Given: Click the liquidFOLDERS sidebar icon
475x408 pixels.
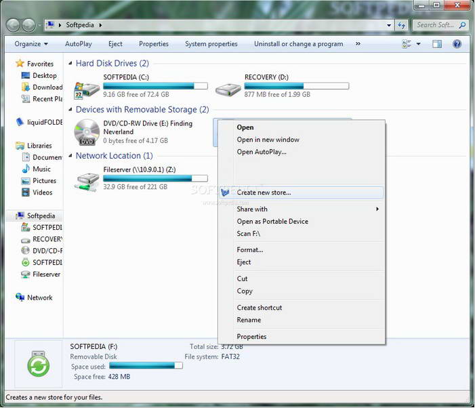Looking at the screenshot, I should (x=20, y=122).
